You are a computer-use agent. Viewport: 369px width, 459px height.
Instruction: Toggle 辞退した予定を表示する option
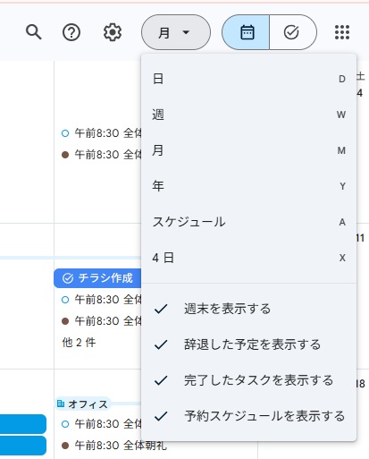point(249,344)
